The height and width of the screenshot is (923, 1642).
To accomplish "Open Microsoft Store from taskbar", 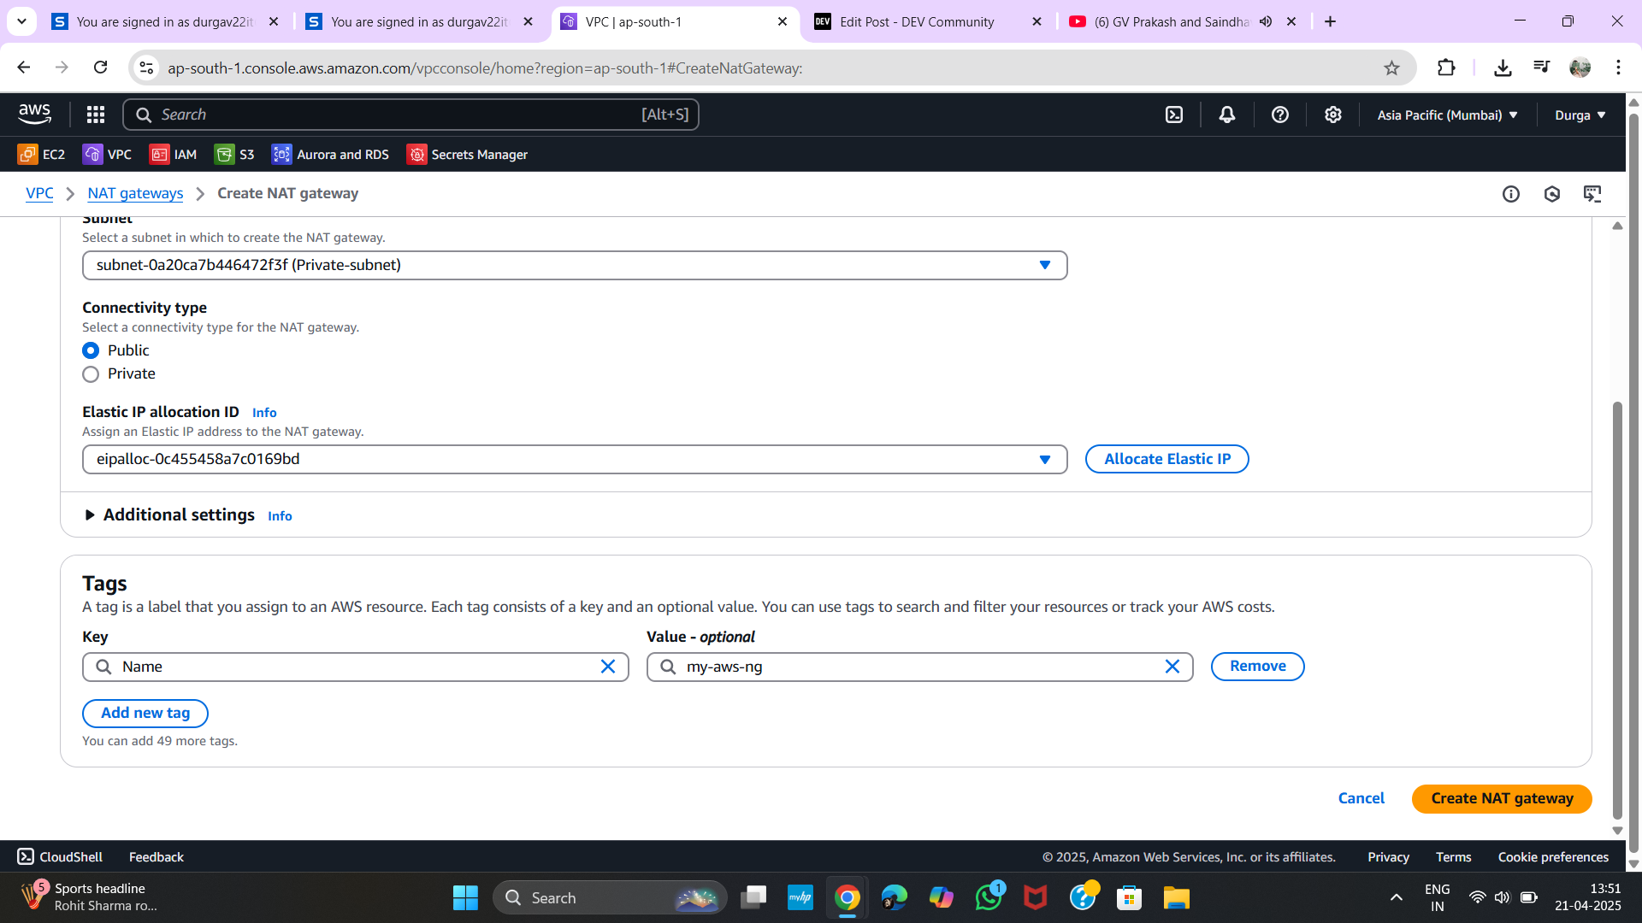I will coord(1130,897).
